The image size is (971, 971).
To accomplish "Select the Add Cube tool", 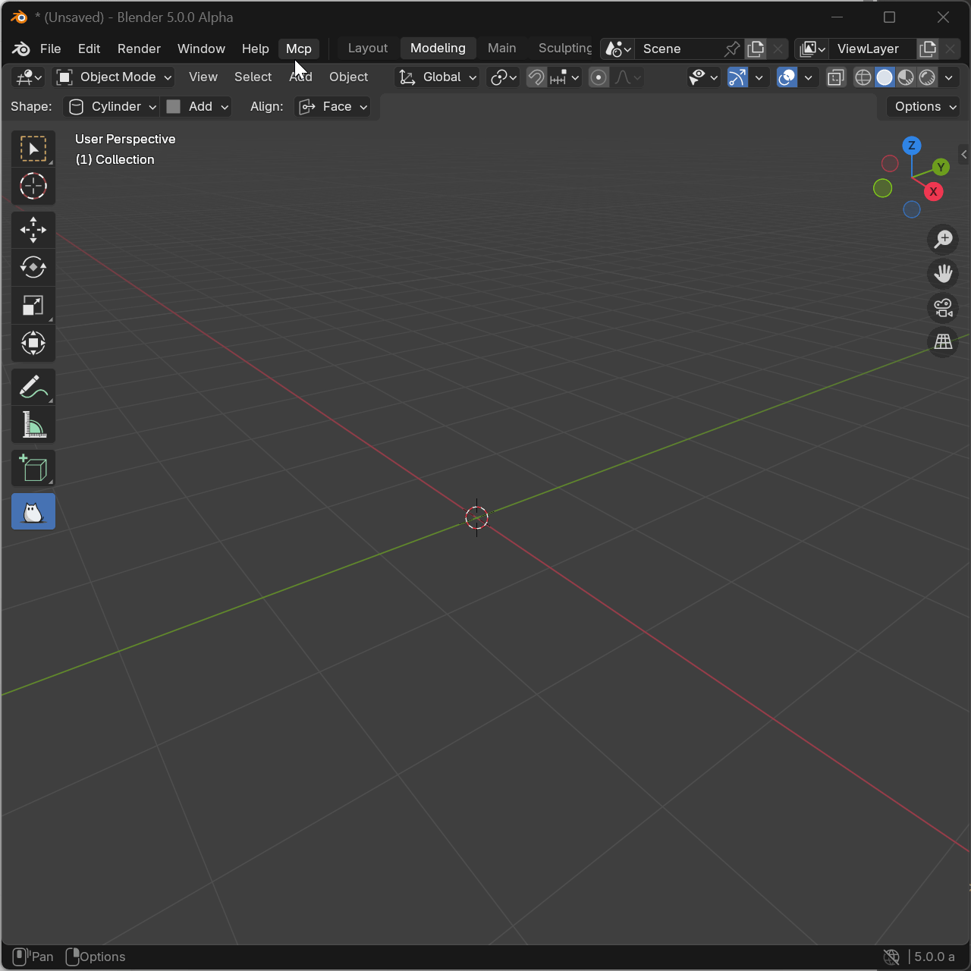I will pos(33,469).
